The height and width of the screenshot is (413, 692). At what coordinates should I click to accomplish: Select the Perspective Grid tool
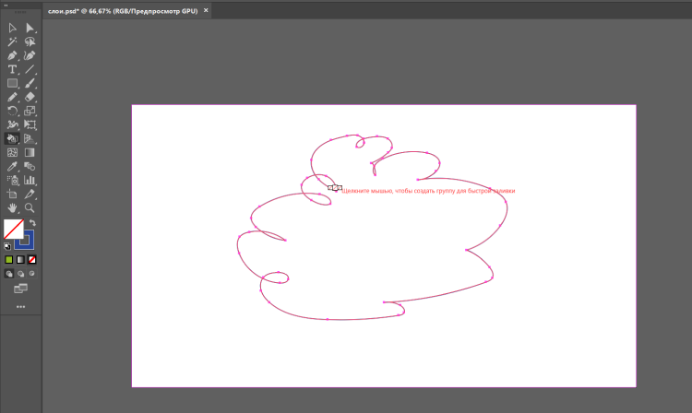coord(30,138)
